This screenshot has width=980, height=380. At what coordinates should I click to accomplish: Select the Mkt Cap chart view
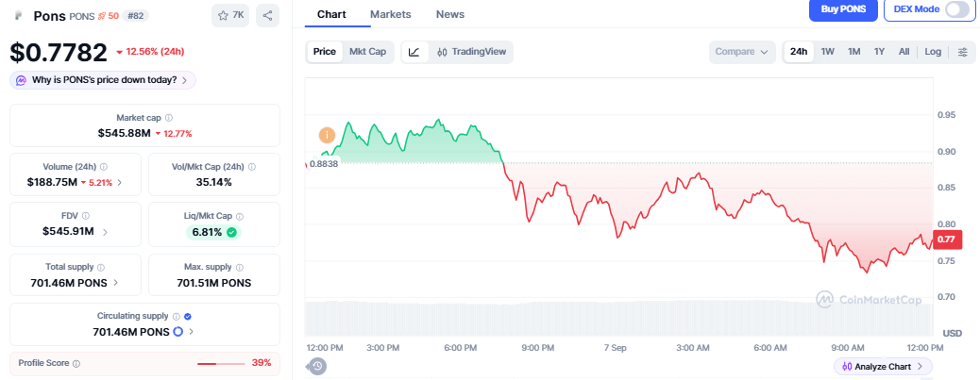pos(367,52)
